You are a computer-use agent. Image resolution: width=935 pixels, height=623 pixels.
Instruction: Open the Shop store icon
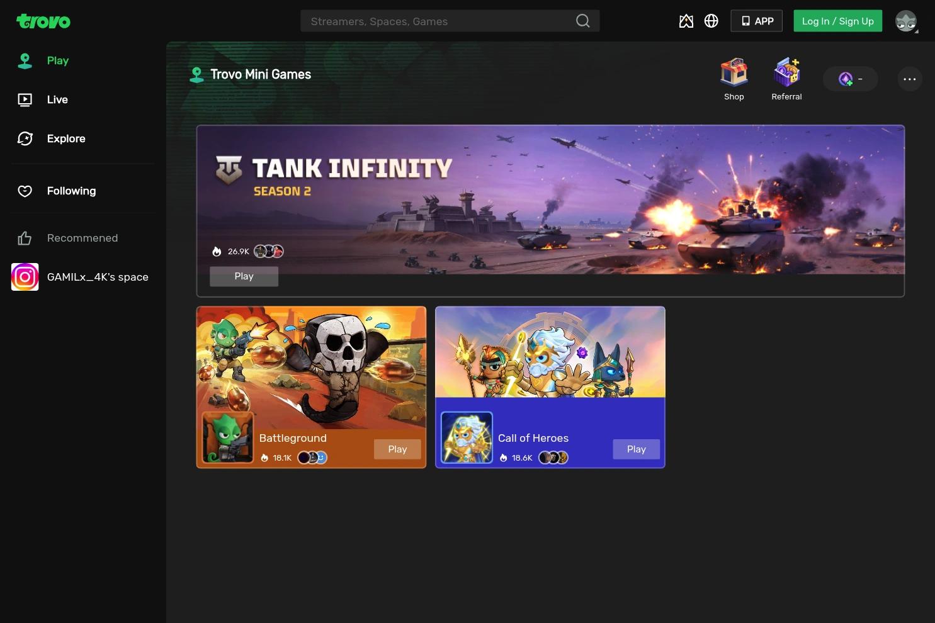point(734,72)
